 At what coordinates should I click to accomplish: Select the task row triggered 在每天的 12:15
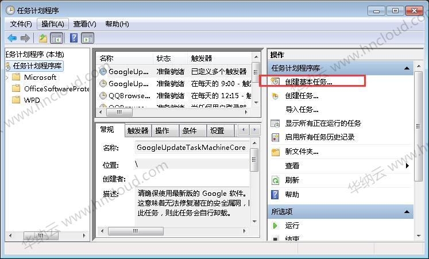[x=174, y=95]
